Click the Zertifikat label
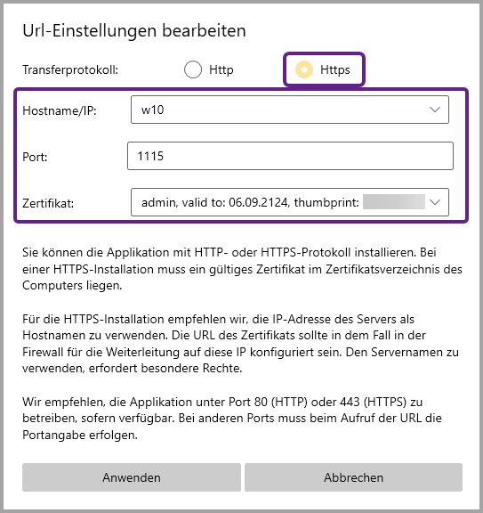 48,203
